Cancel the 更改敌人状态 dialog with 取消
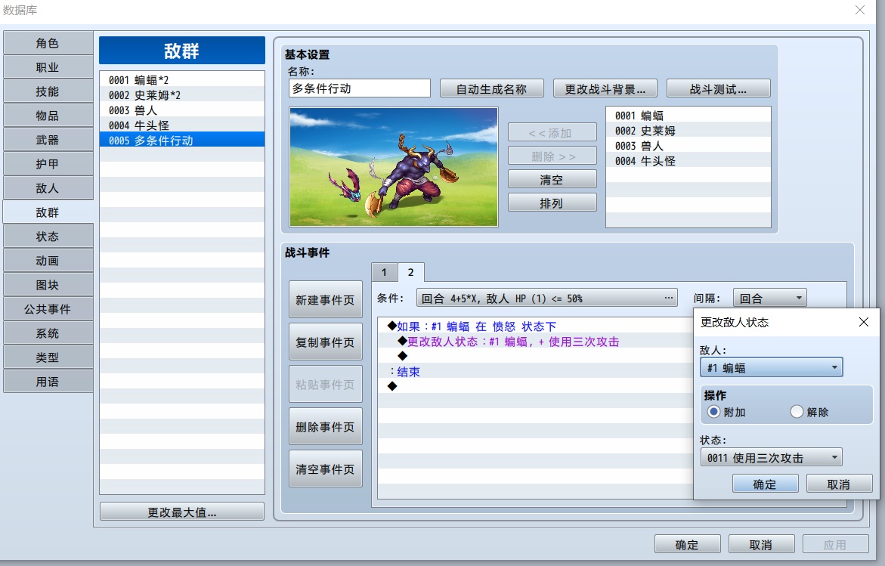The image size is (885, 566). (840, 484)
